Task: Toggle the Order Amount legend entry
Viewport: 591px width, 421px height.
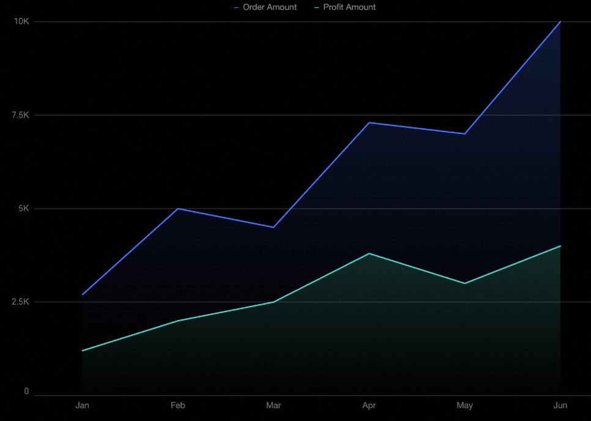Action: (266, 7)
